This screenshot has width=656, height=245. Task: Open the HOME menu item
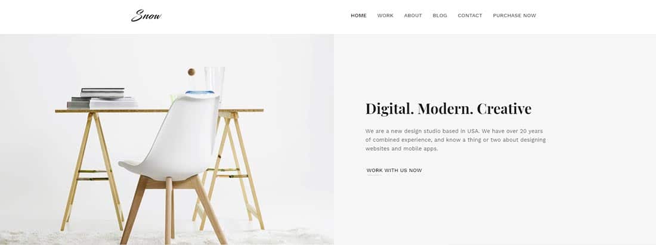[358, 15]
